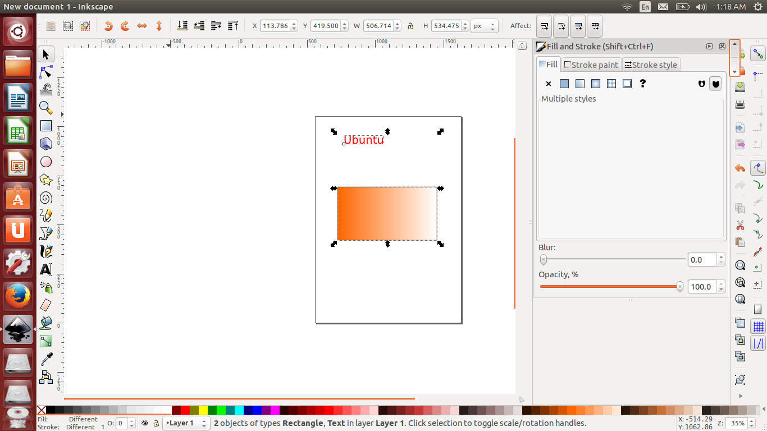Click the Opacity slider
This screenshot has height=431, width=767.
611,287
